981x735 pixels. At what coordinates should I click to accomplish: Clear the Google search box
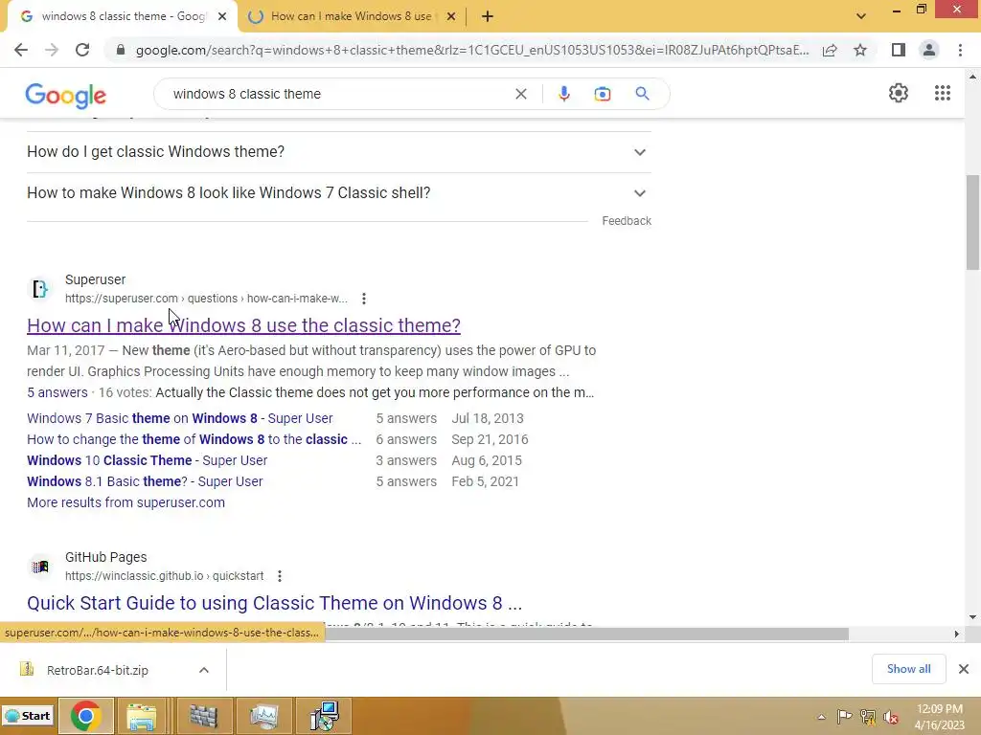(x=520, y=94)
